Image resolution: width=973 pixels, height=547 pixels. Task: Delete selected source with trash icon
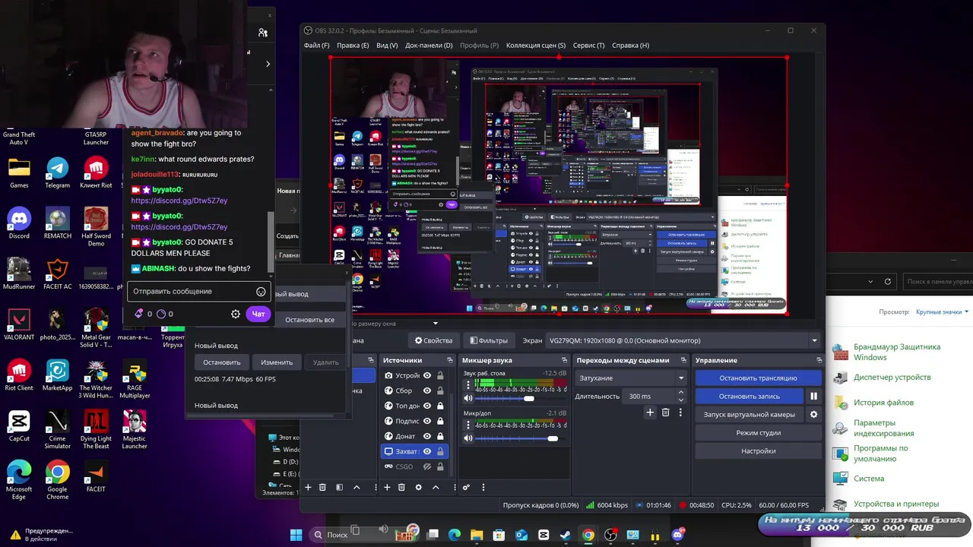click(x=401, y=487)
